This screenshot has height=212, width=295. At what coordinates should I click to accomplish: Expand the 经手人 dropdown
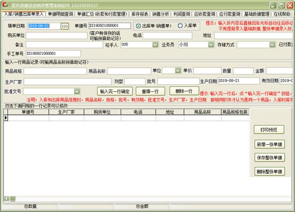pyautogui.click(x=155, y=45)
